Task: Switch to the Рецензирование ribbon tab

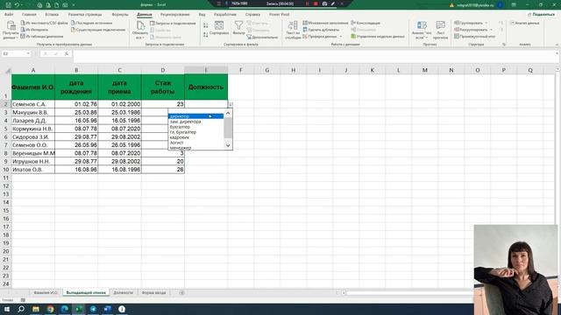Action: [x=174, y=14]
